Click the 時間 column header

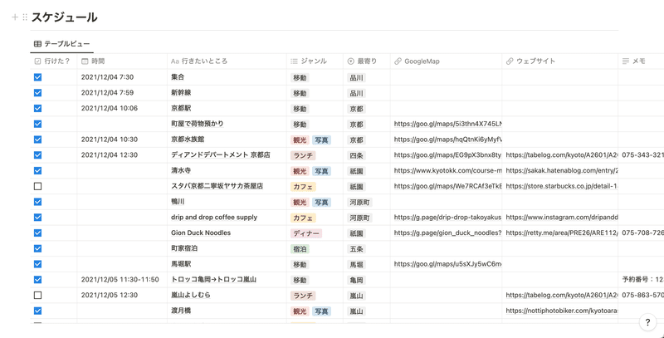click(x=122, y=61)
